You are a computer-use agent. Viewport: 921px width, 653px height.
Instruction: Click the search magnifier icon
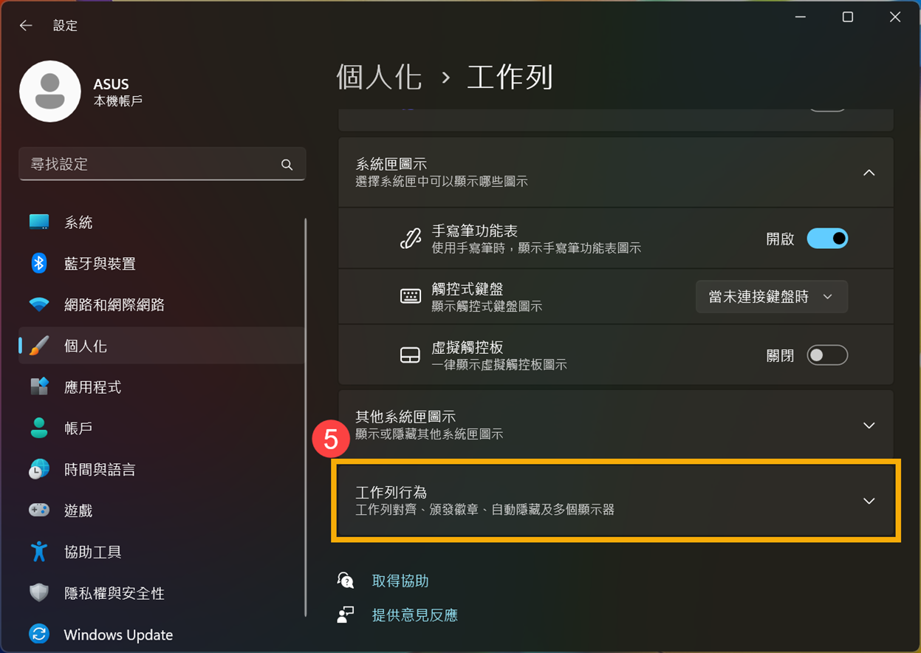tap(287, 165)
